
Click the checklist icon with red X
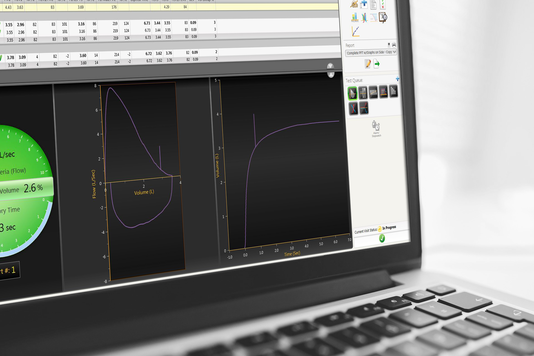(383, 4)
